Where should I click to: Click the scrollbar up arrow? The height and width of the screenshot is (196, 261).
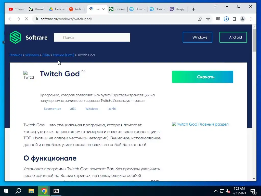point(254,27)
